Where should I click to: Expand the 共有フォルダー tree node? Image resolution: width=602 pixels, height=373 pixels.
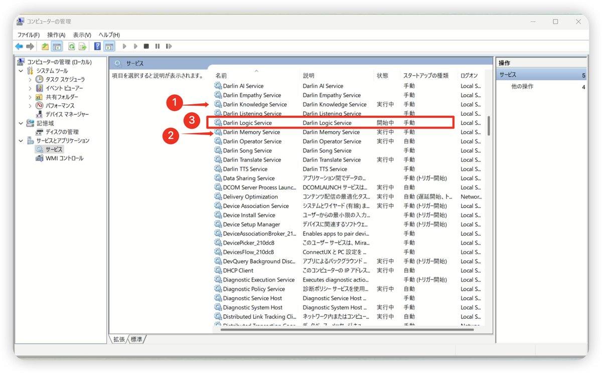30,97
